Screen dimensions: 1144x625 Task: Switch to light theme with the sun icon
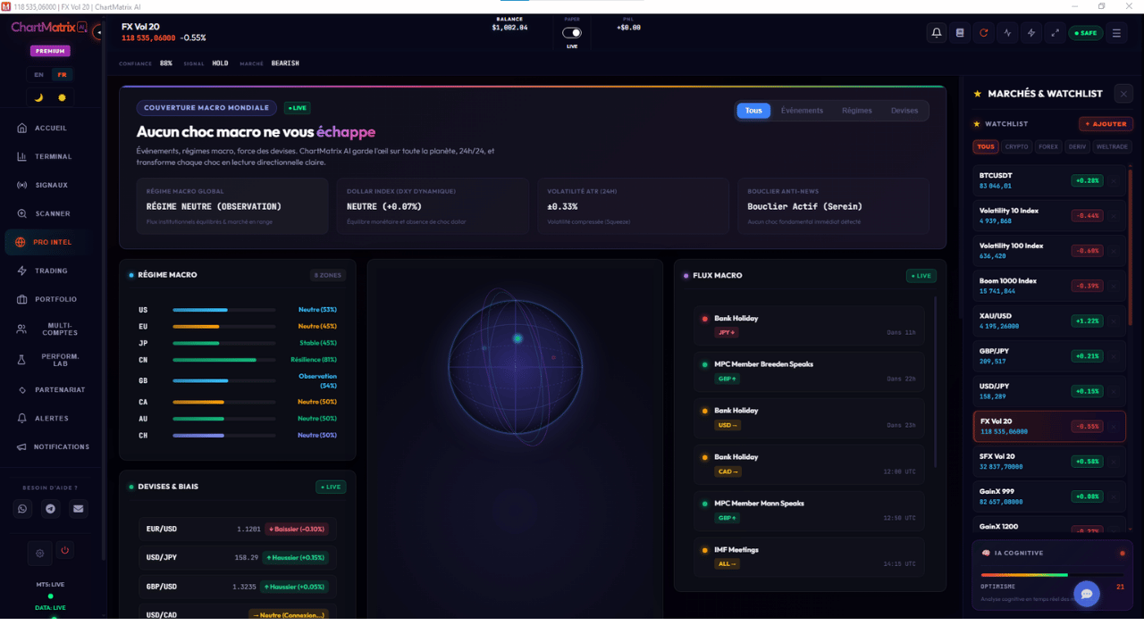pos(63,97)
